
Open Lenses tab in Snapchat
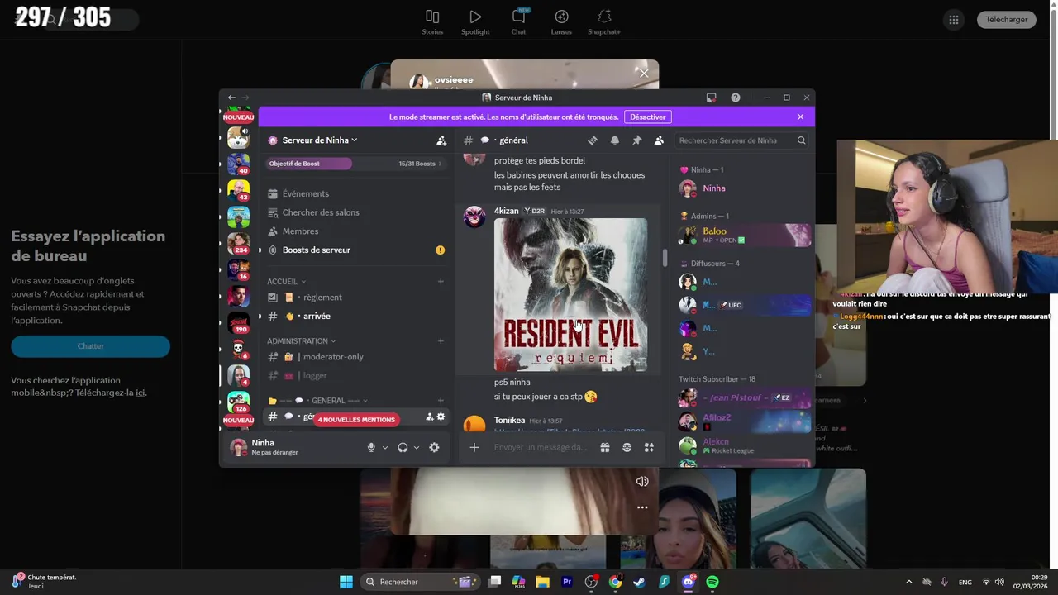[561, 21]
